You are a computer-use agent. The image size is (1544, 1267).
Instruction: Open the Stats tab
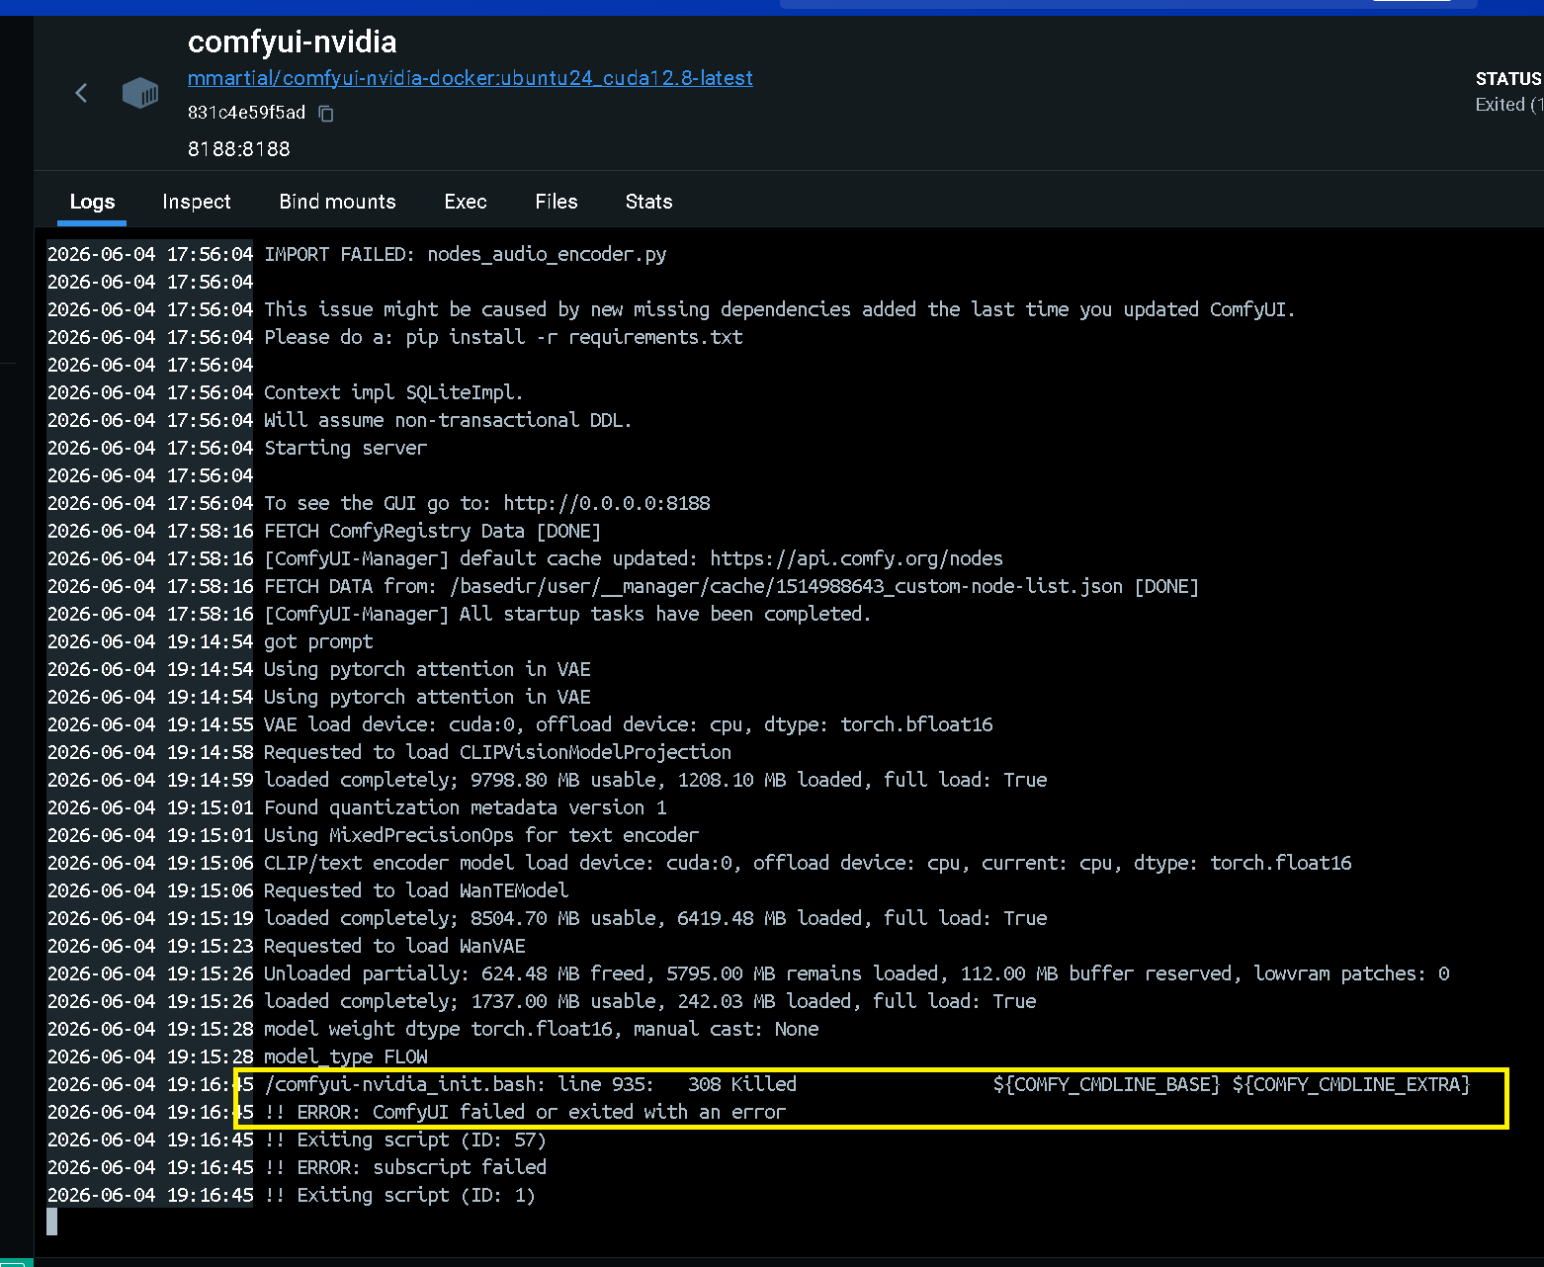tap(649, 202)
